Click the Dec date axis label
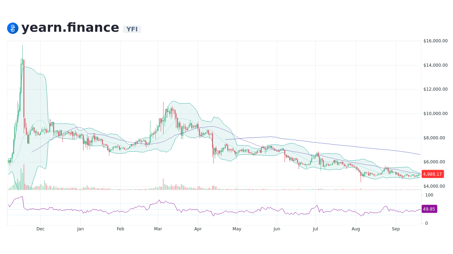This screenshot has width=453, height=254. click(40, 229)
